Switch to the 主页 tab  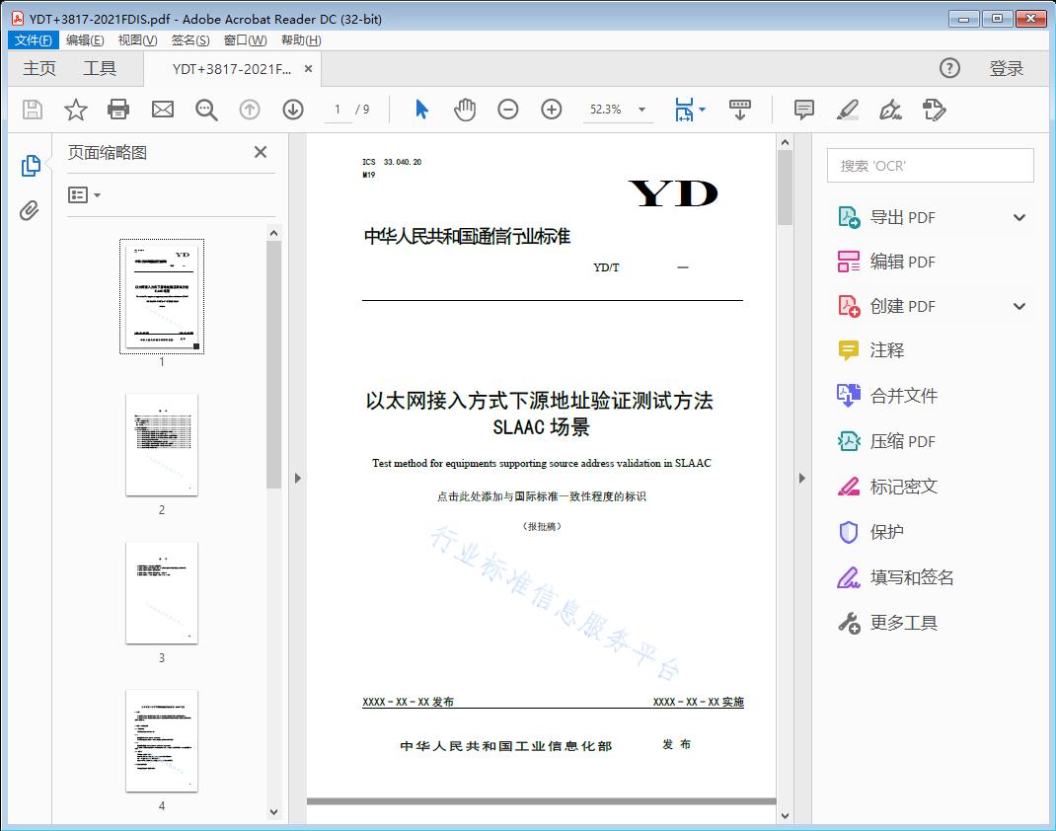[38, 68]
